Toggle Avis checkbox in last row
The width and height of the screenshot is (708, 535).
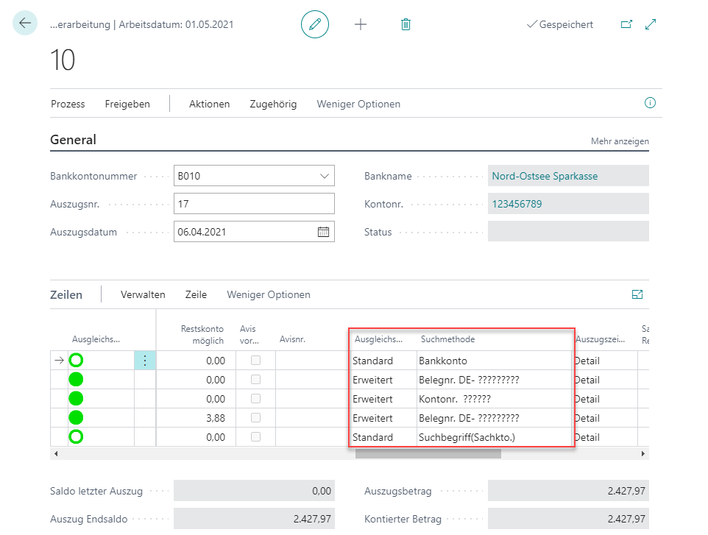point(255,437)
